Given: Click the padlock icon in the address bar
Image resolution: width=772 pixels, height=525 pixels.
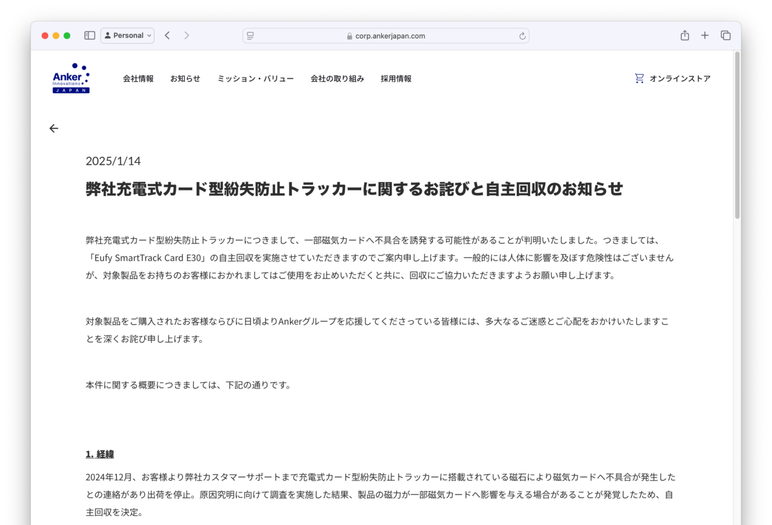Looking at the screenshot, I should click(349, 36).
